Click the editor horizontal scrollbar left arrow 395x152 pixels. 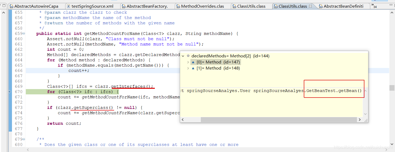[x=28, y=150]
